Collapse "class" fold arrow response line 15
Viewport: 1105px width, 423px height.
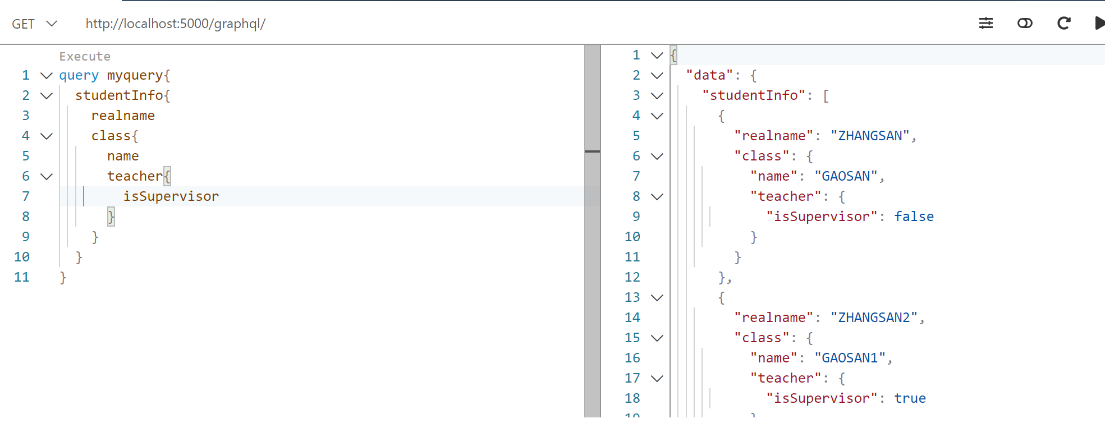coord(657,338)
